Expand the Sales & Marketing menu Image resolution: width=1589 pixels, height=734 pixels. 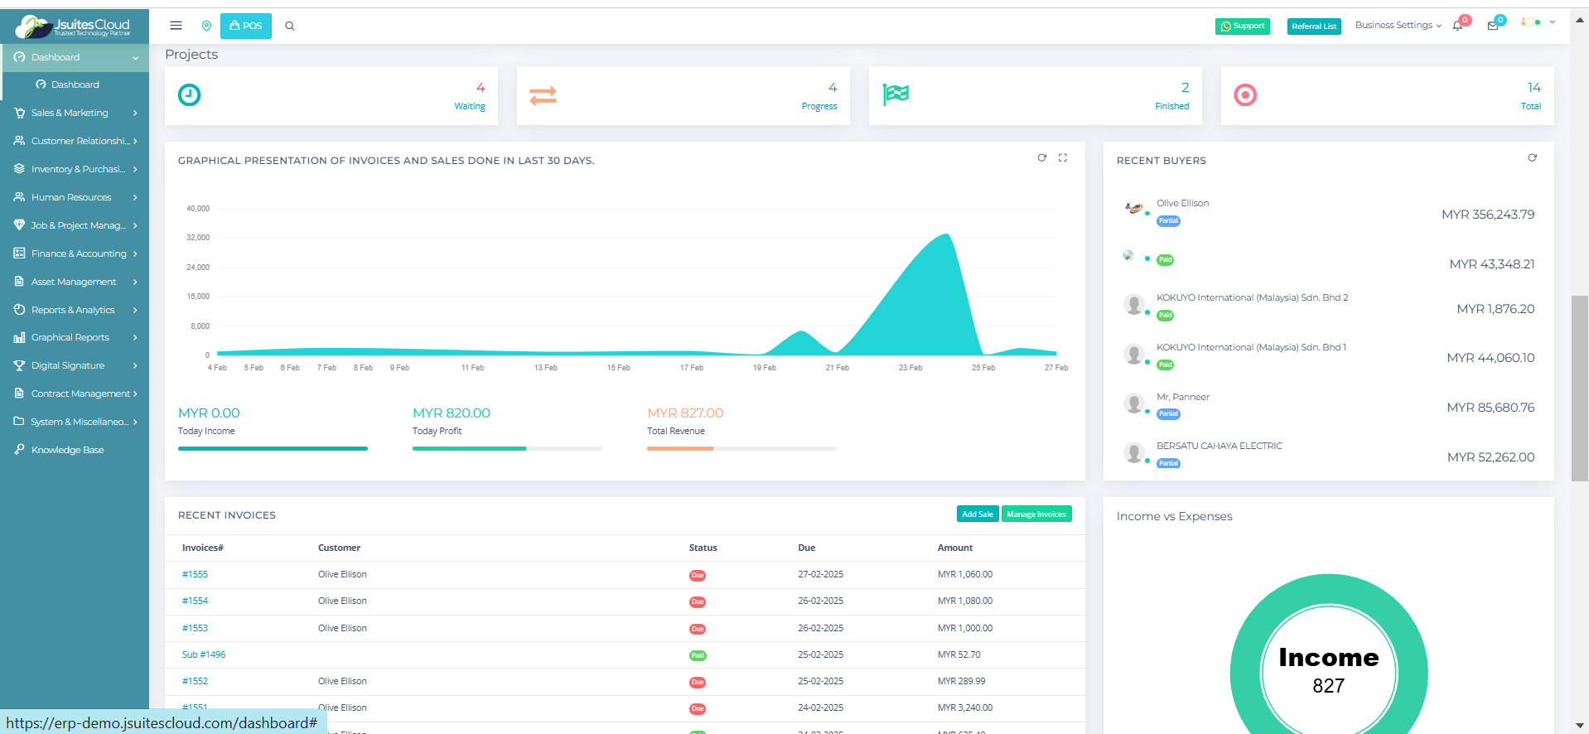pos(75,113)
